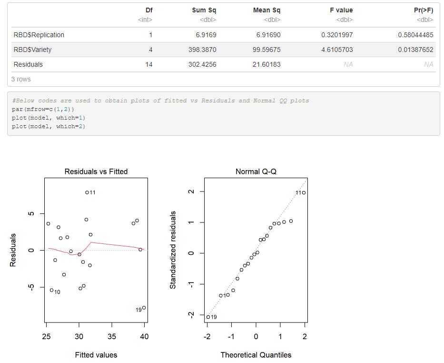
Task: Click point 19 in the Normal Q-Q plot
Action: [x=207, y=316]
